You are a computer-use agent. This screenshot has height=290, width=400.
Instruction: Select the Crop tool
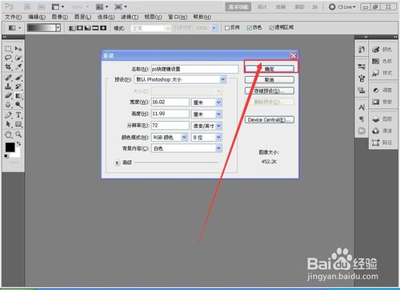coord(8,66)
